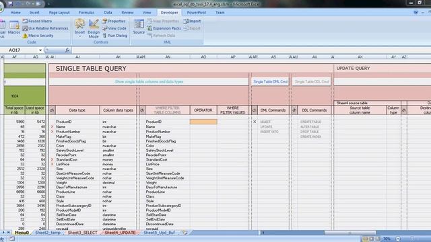Open the Team tab
Image resolution: width=431 pixels, height=242 pixels.
click(220, 13)
